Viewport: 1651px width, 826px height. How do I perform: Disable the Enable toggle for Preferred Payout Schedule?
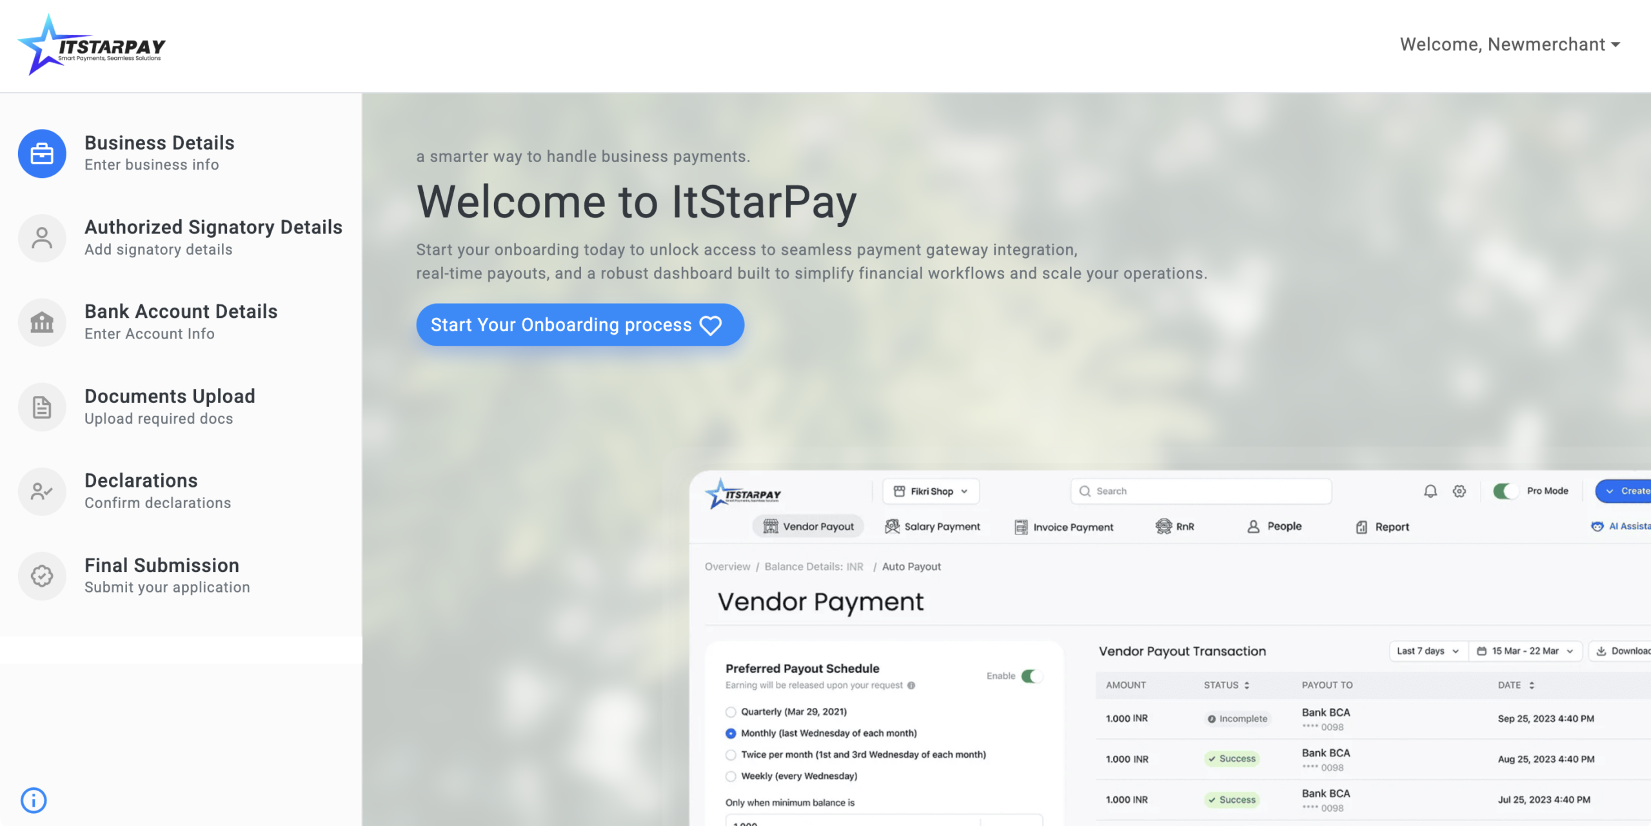point(1032,676)
